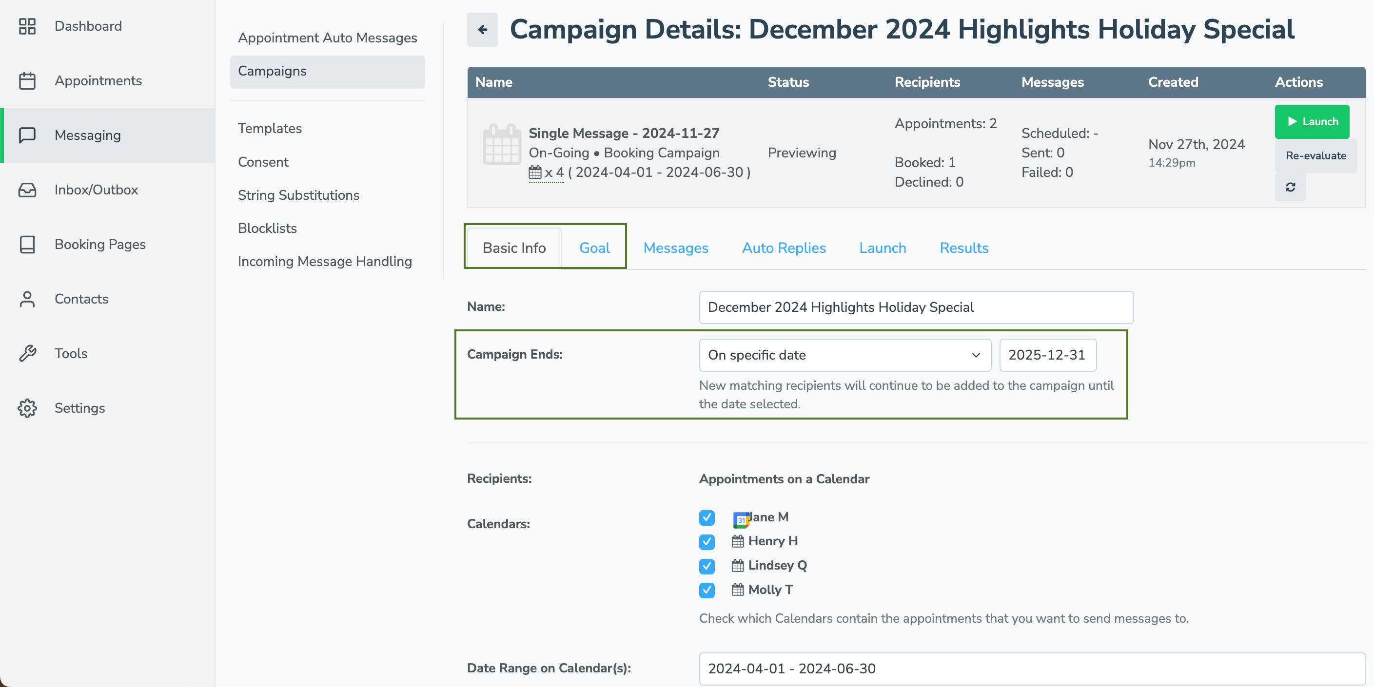
Task: Click the Re-evaluate button
Action: [1315, 155]
